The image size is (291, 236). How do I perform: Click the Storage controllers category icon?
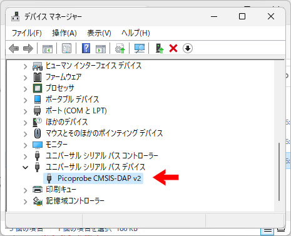coord(38,201)
